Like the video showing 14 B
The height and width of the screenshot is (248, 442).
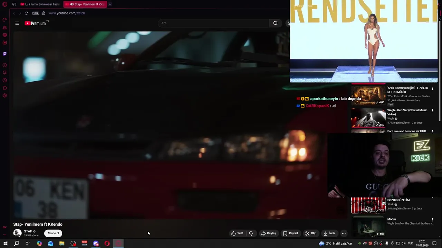237,233
